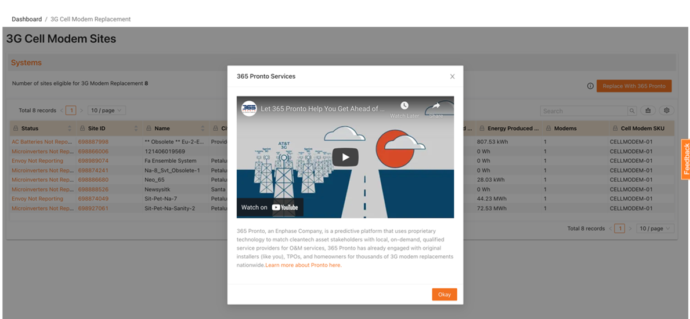Click the Okay button in dialog
Screen dimensions: 690x319
pyautogui.click(x=445, y=295)
